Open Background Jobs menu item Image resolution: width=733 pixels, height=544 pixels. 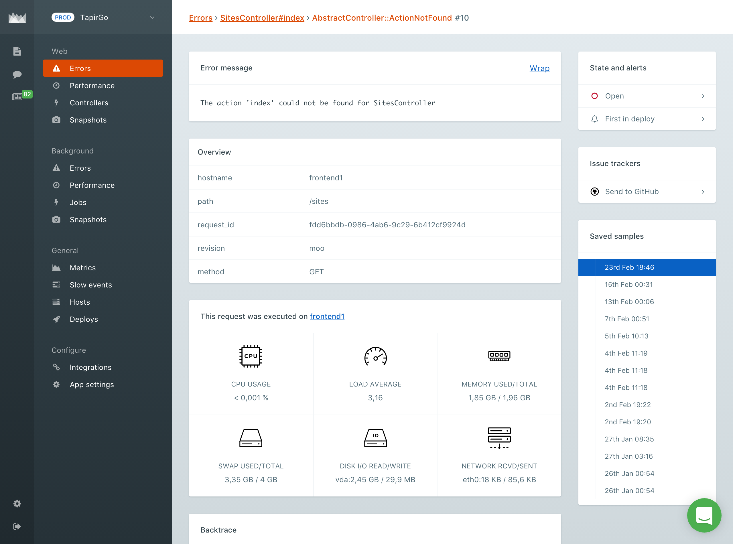click(x=78, y=202)
